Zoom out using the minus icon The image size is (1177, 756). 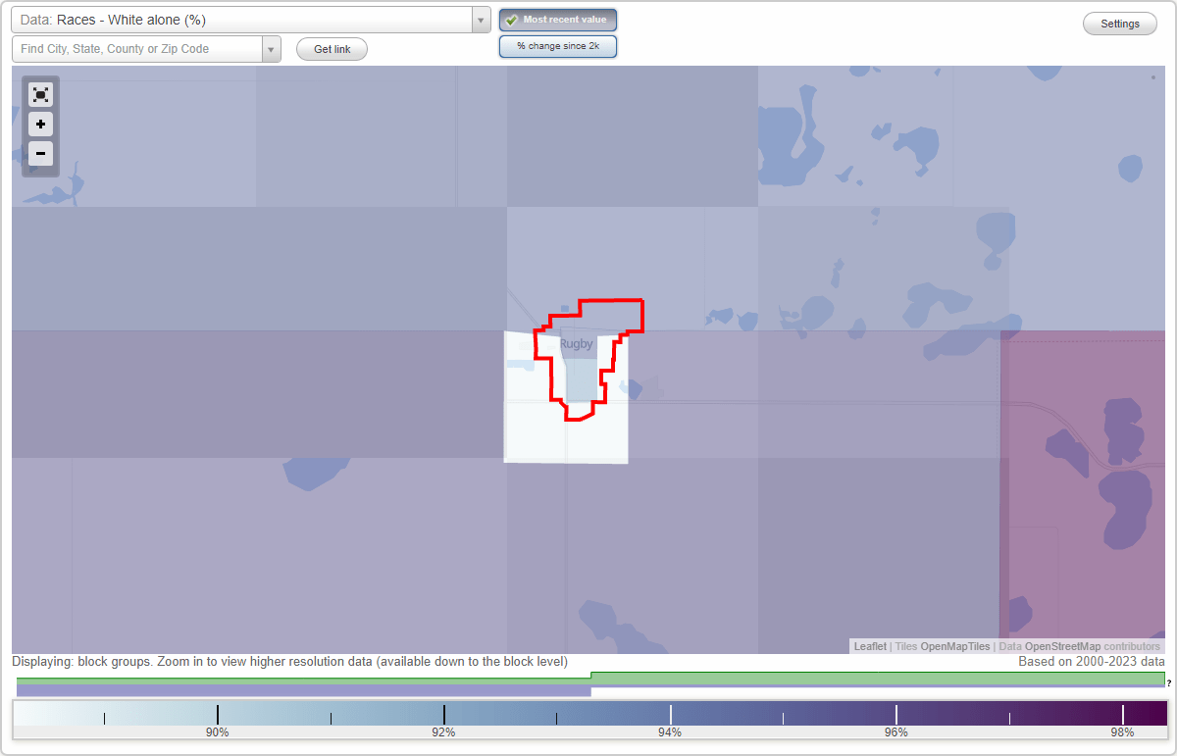[x=40, y=154]
